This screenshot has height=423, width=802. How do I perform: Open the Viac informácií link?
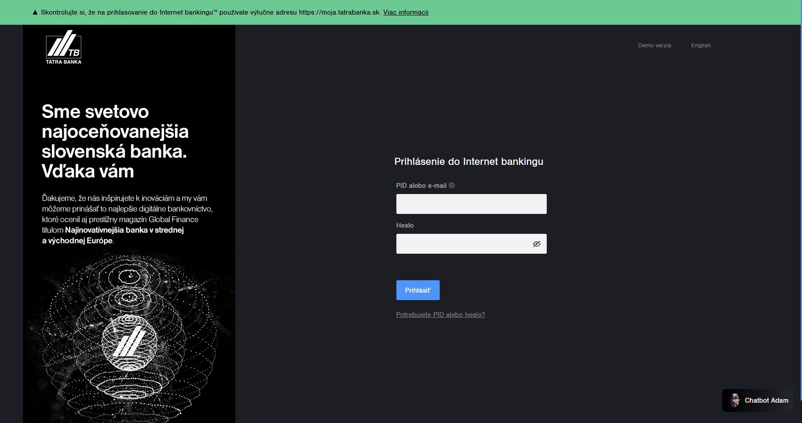coord(406,12)
